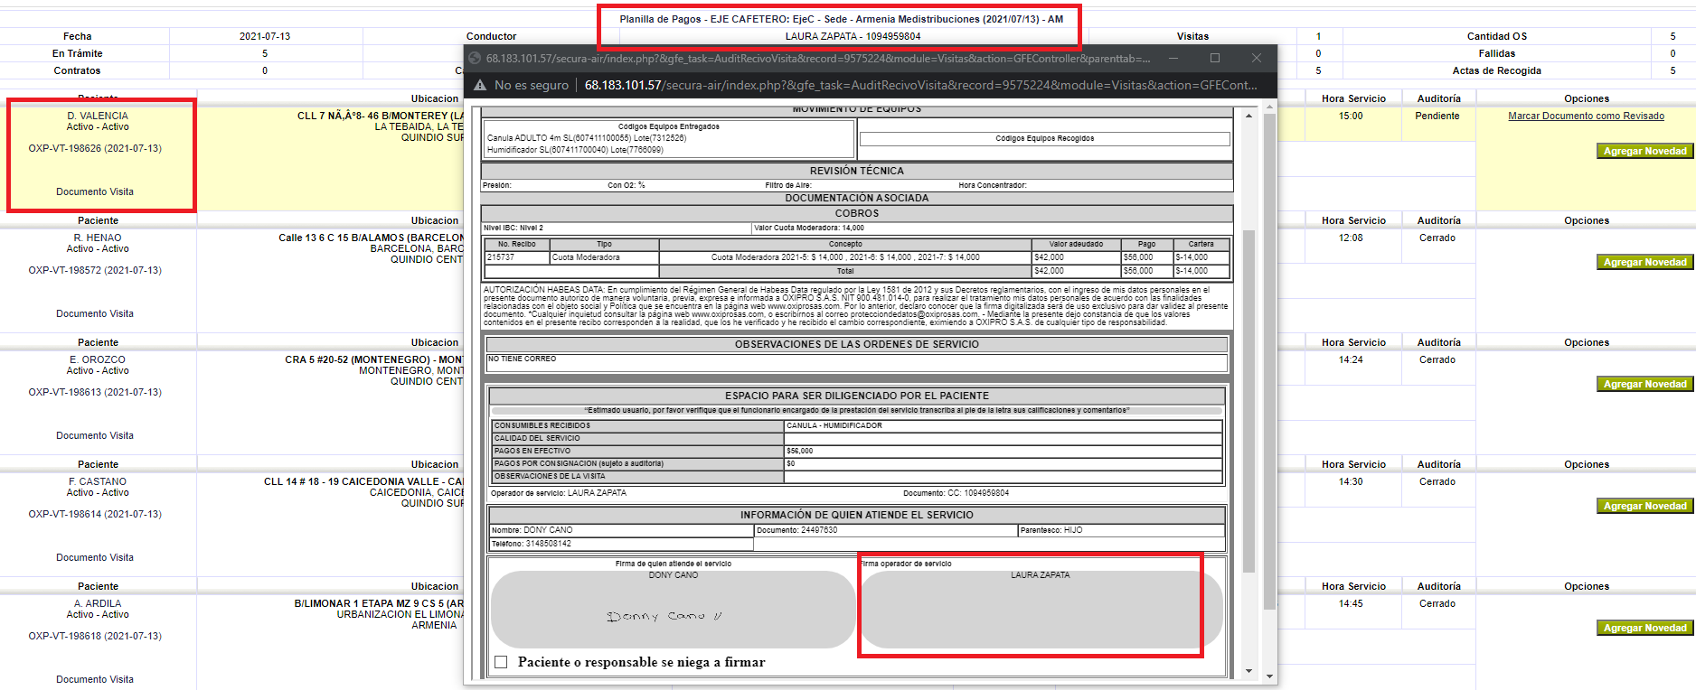Minimize the popup browser window

[1173, 58]
